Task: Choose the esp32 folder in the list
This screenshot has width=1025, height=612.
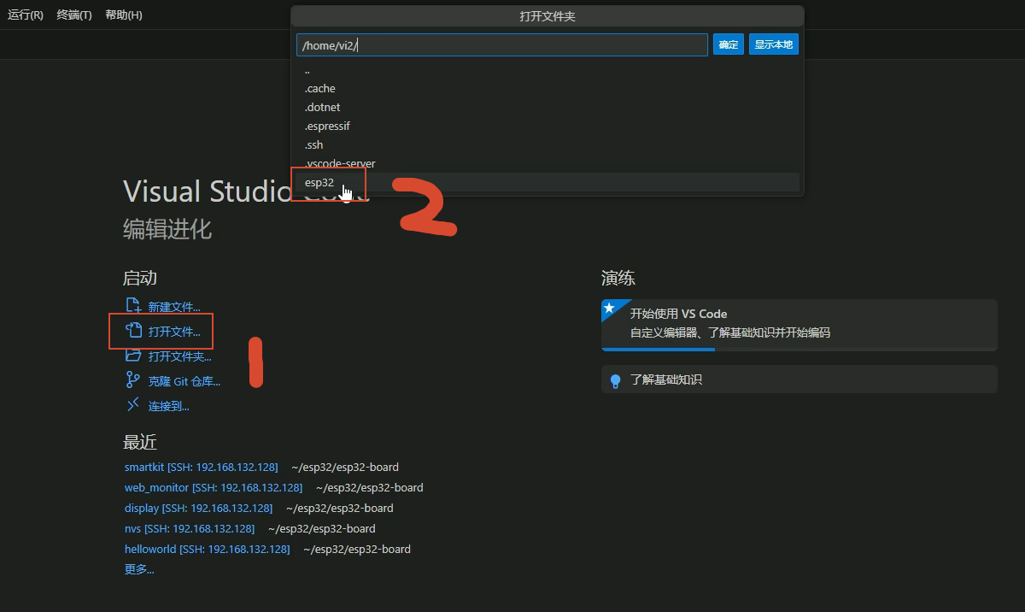Action: click(x=547, y=183)
